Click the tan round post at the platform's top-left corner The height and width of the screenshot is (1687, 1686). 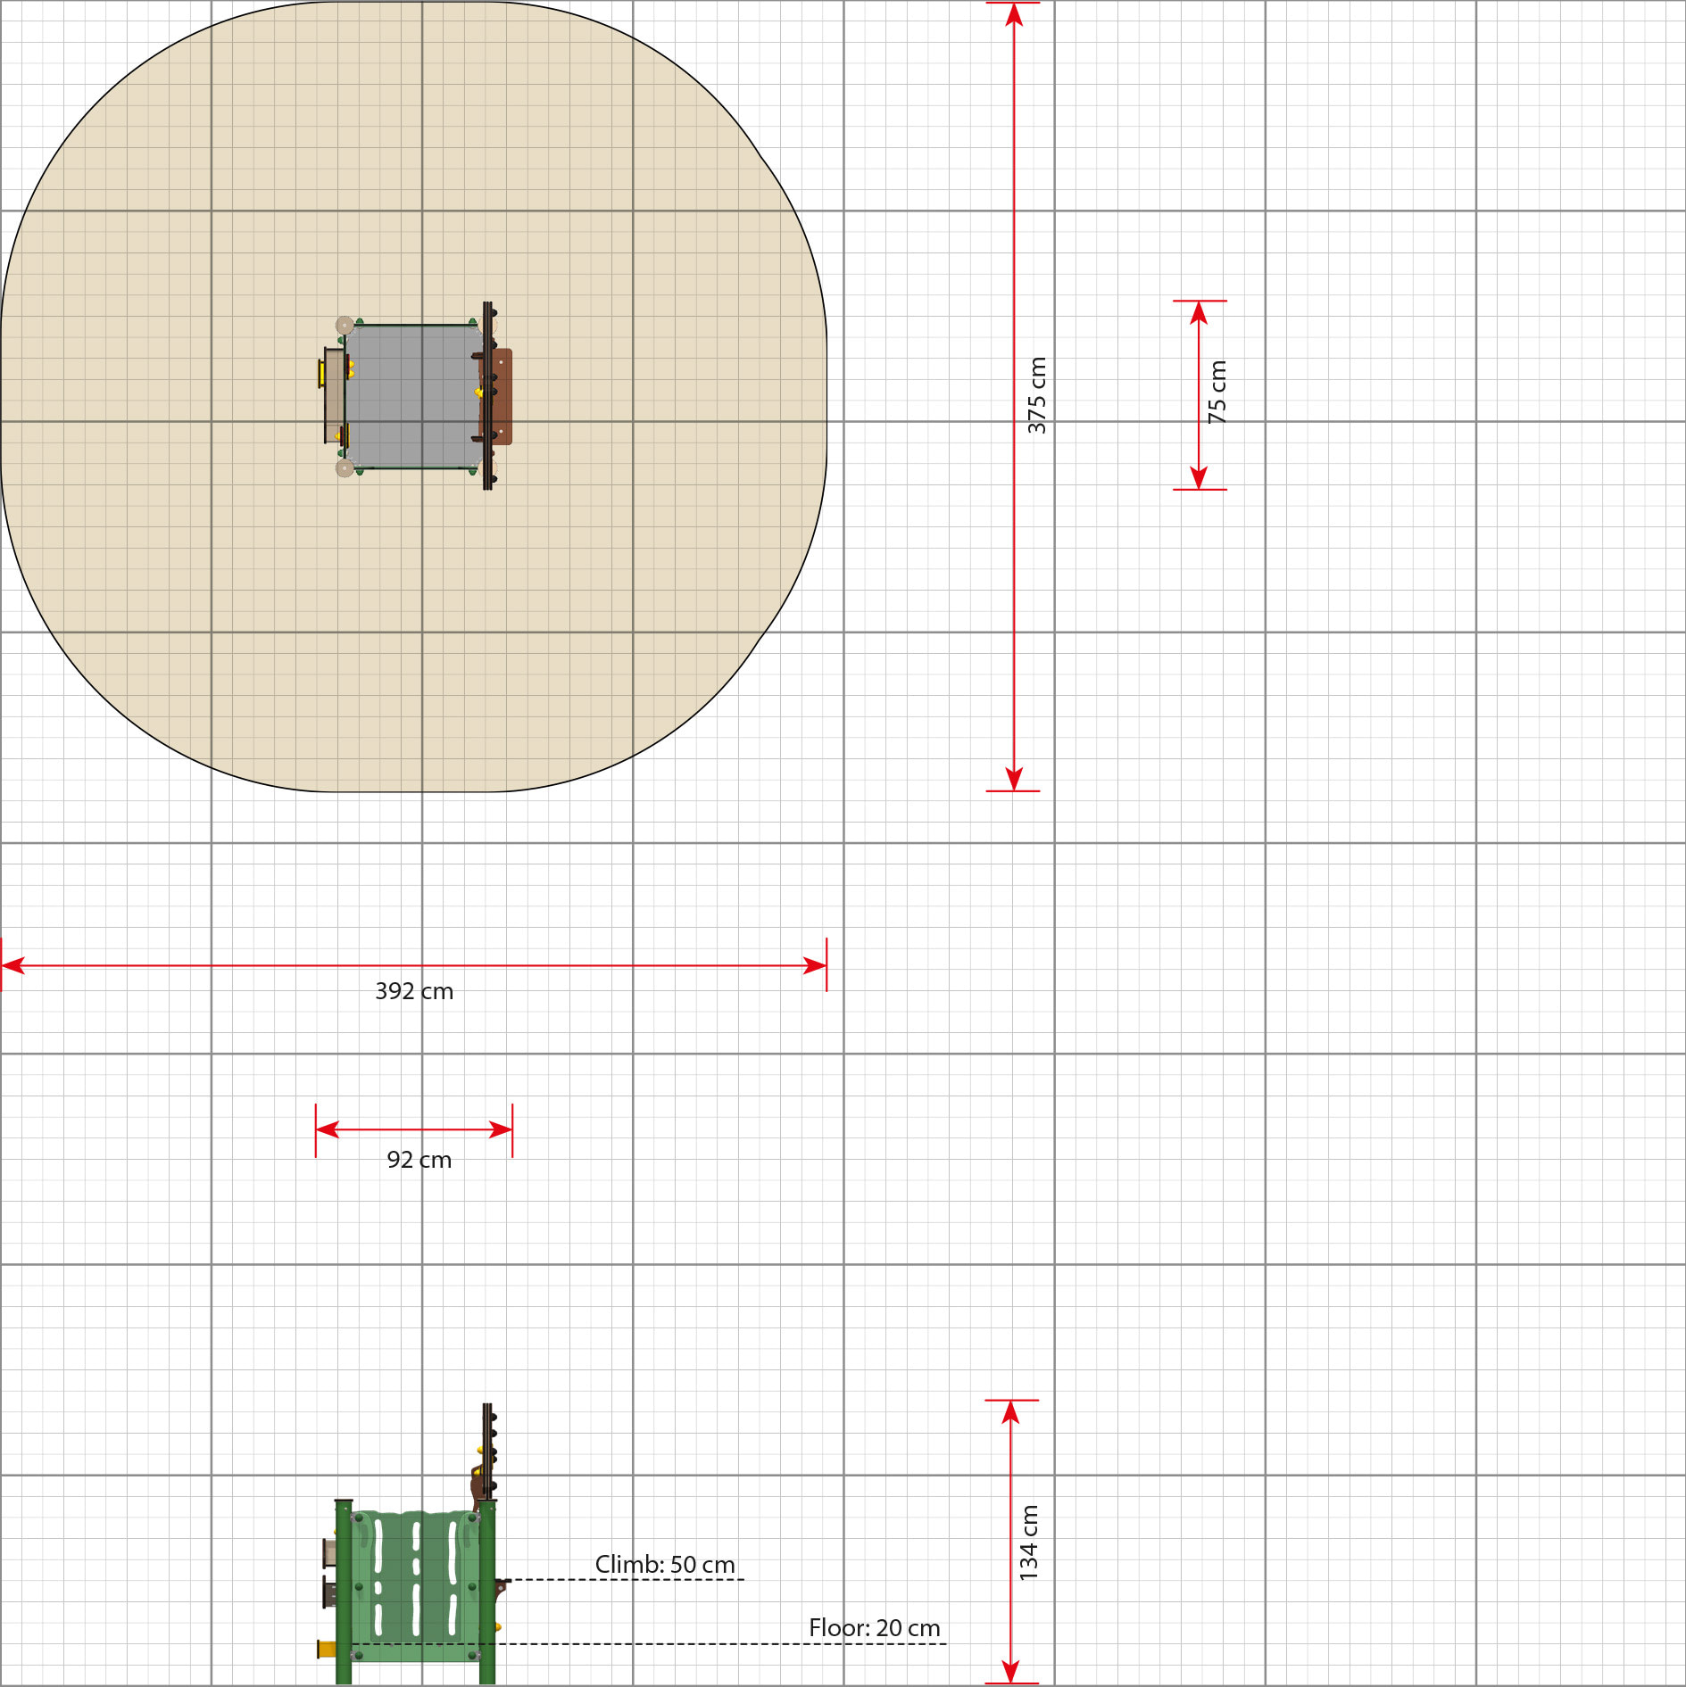click(345, 325)
